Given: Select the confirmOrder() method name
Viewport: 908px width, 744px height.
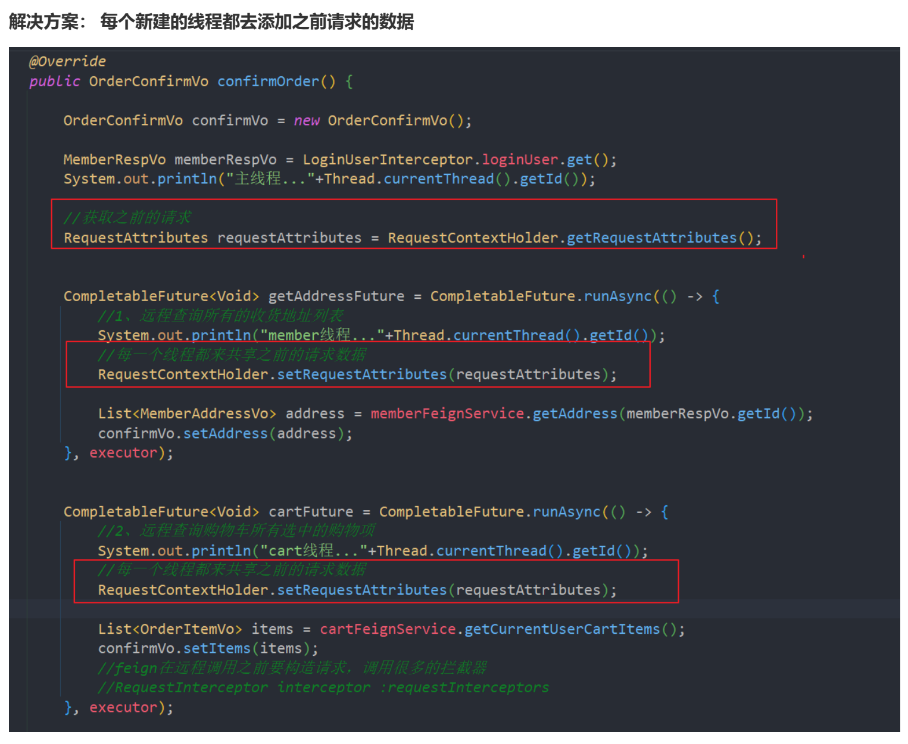Looking at the screenshot, I should [276, 81].
